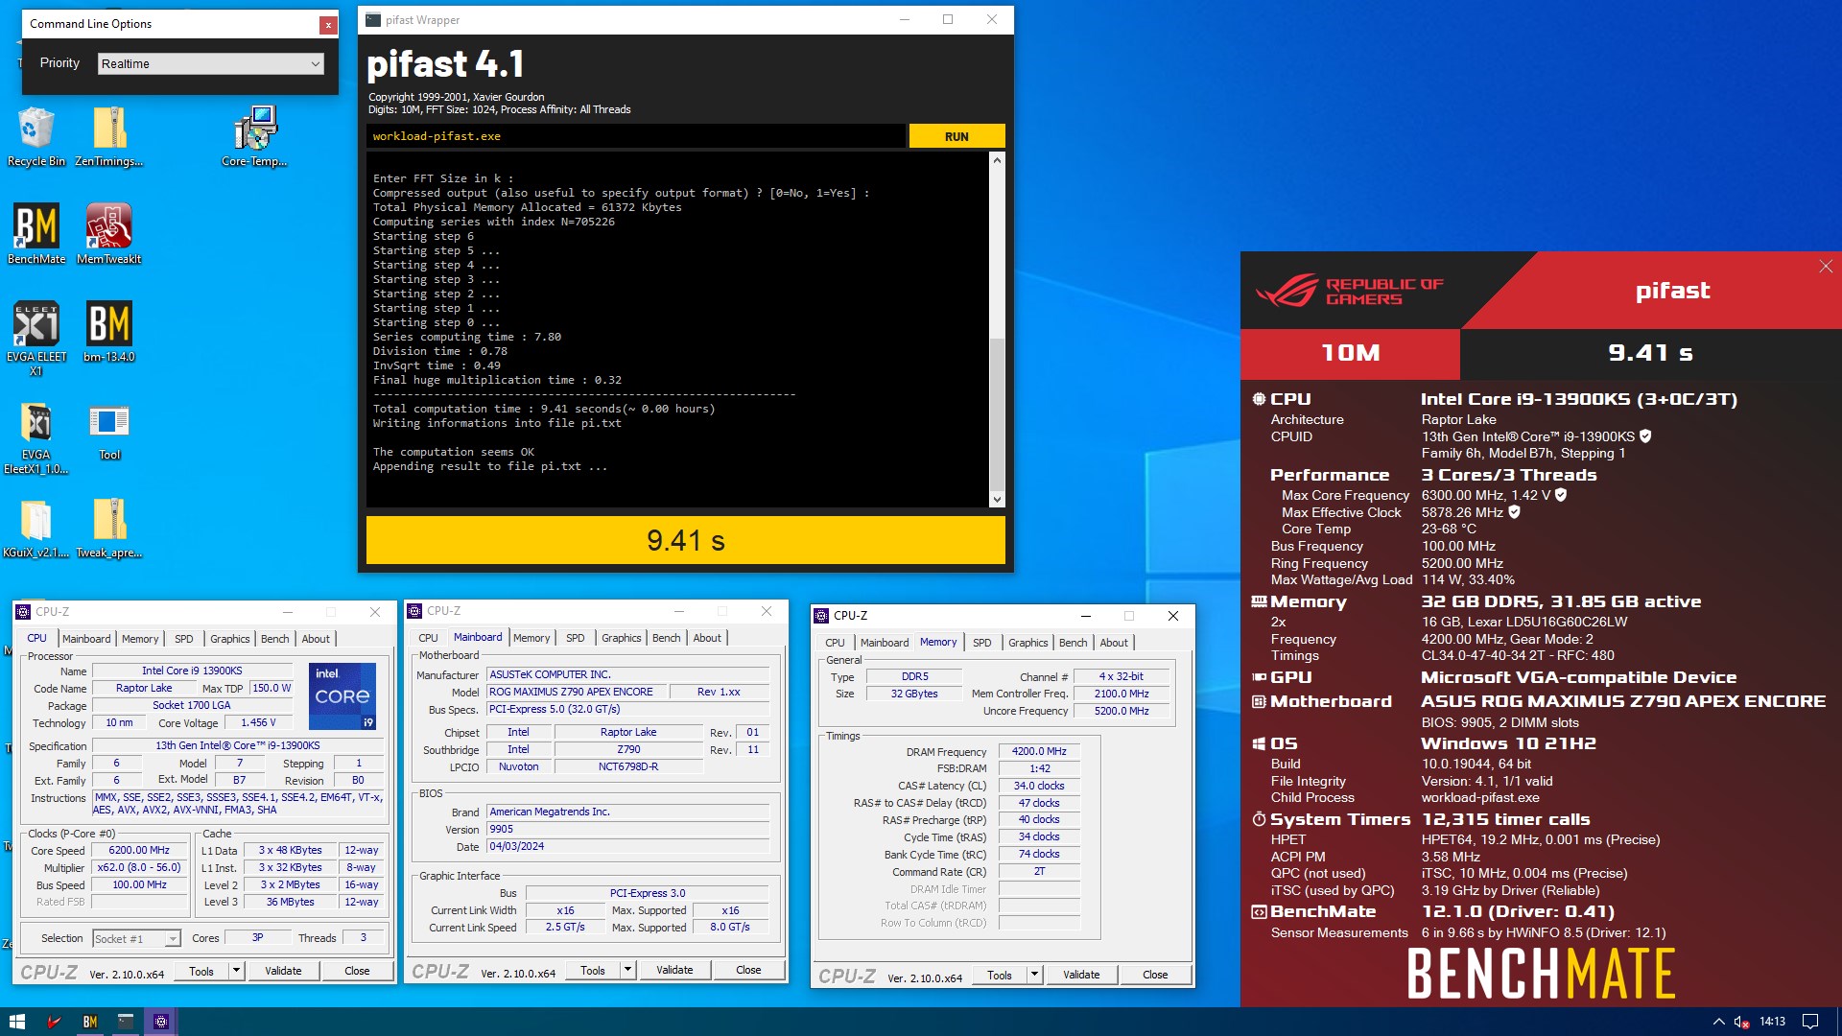Screen dimensions: 1842x1036
Task: Switch to pifast Wrapper taskbar icon
Action: [125, 1022]
